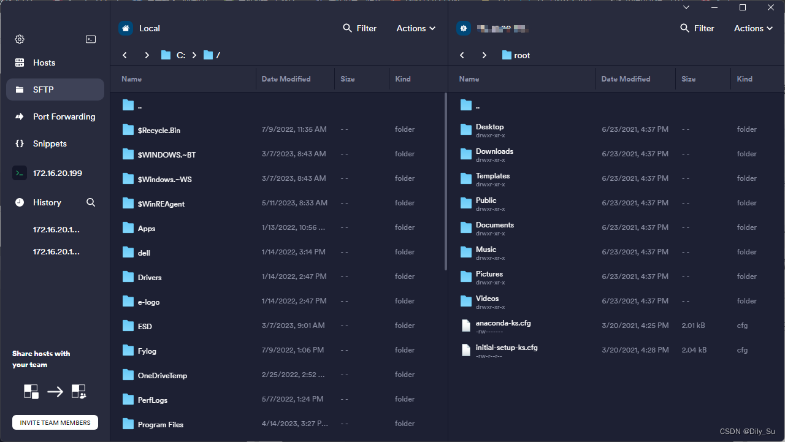Sort remote pane by Name column
Image resolution: width=785 pixels, height=442 pixels.
point(469,79)
